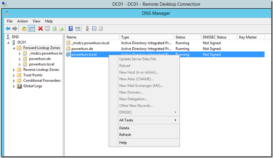Open the All Tasks submenu
The height and width of the screenshot is (158, 273).
(148, 120)
